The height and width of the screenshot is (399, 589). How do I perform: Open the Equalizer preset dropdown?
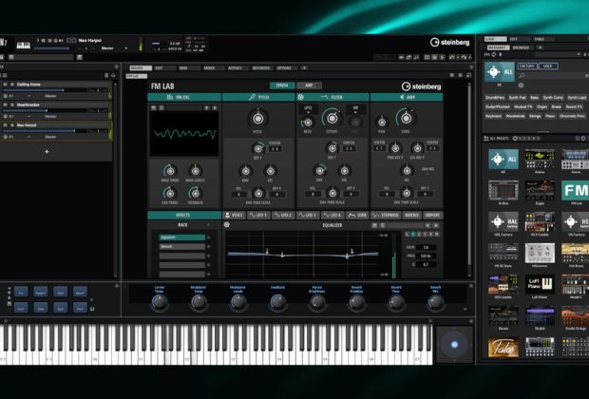click(x=405, y=225)
